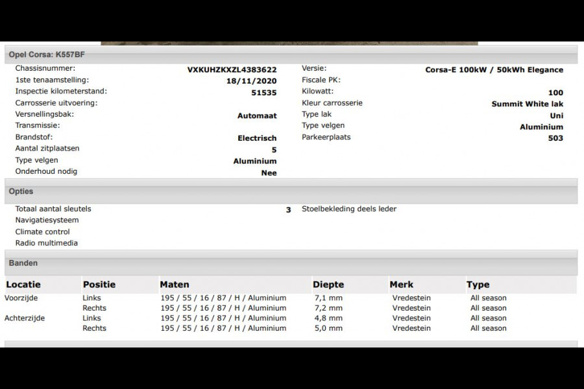The width and height of the screenshot is (584, 389).
Task: Click All season in the 5,0 mm row
Action: (x=488, y=328)
